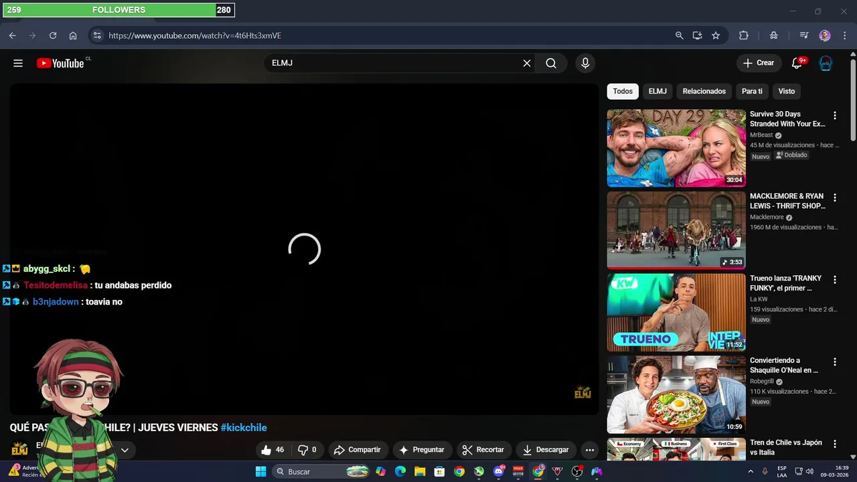Open more actions three-dots under the video

point(589,450)
